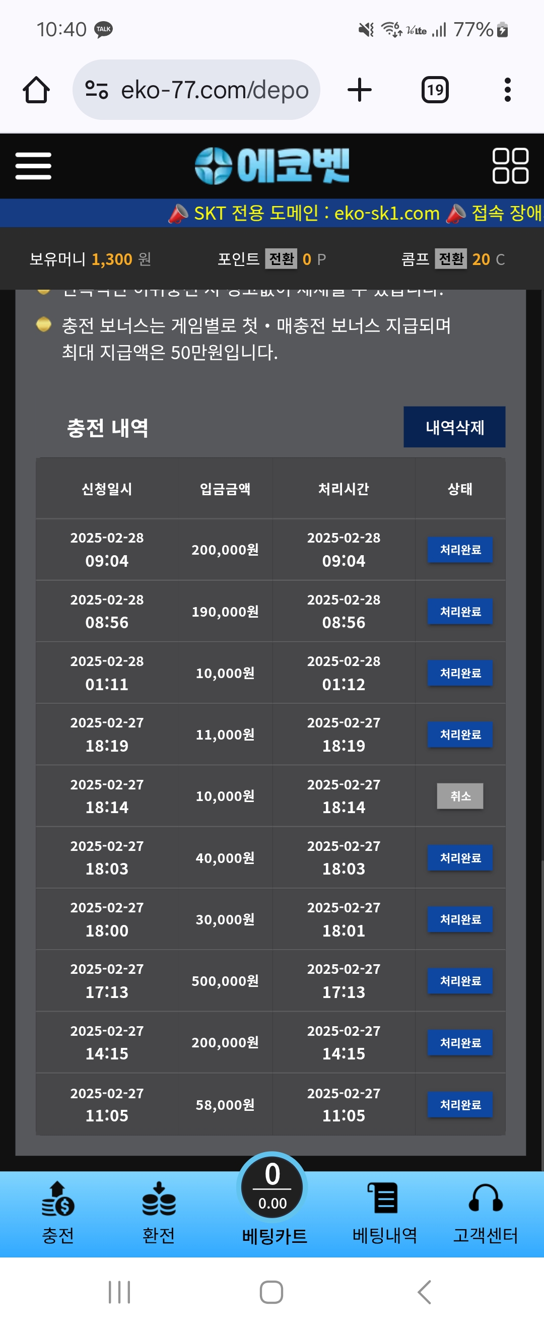Tap the browser home icon
544x1330 pixels.
pos(36,90)
